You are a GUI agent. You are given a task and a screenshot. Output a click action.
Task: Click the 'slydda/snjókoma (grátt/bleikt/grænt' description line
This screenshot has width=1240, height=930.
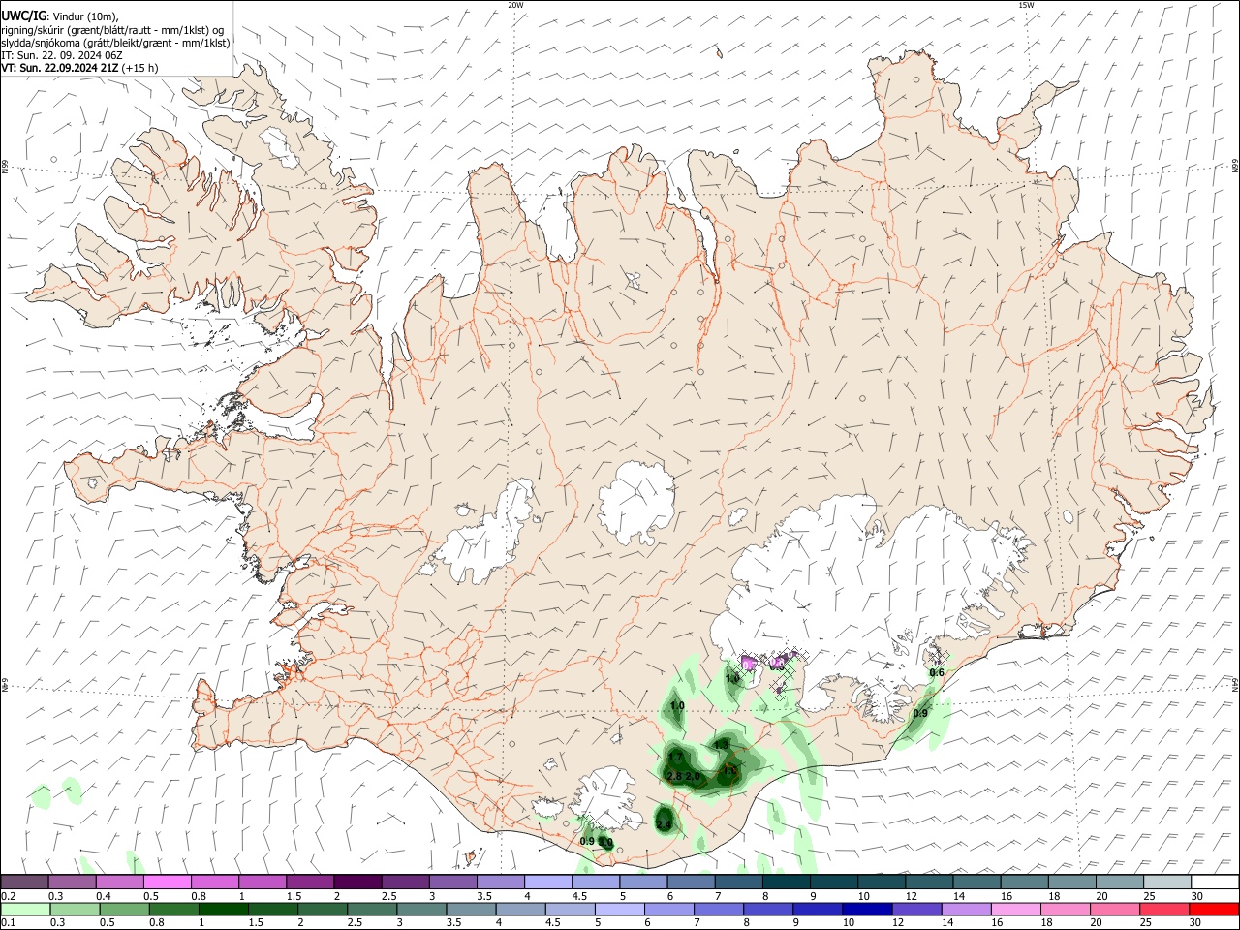point(116,43)
